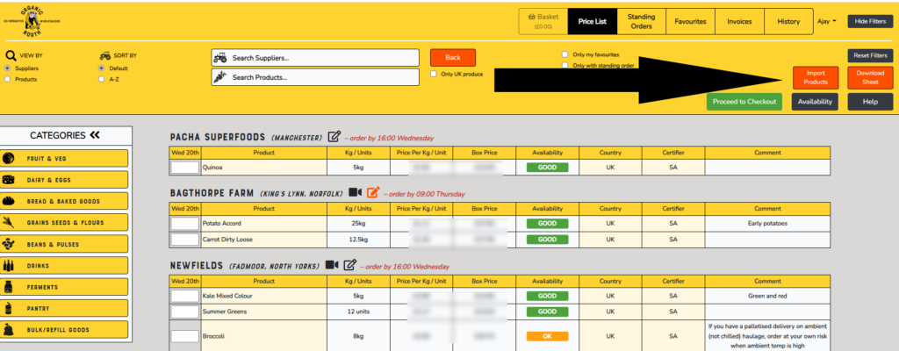The image size is (899, 351).
Task: Click the orange Back button
Action: [x=453, y=57]
